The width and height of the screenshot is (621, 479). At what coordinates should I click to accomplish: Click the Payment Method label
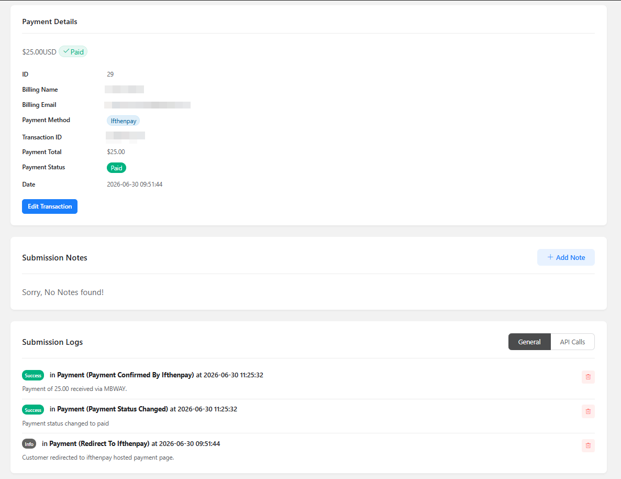(x=46, y=120)
